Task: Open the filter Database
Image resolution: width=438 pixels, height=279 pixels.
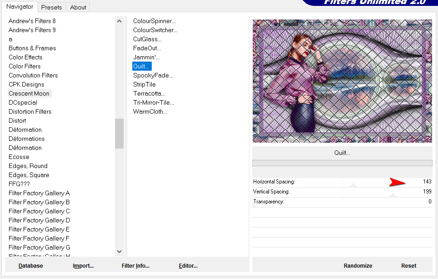Action: 31,266
